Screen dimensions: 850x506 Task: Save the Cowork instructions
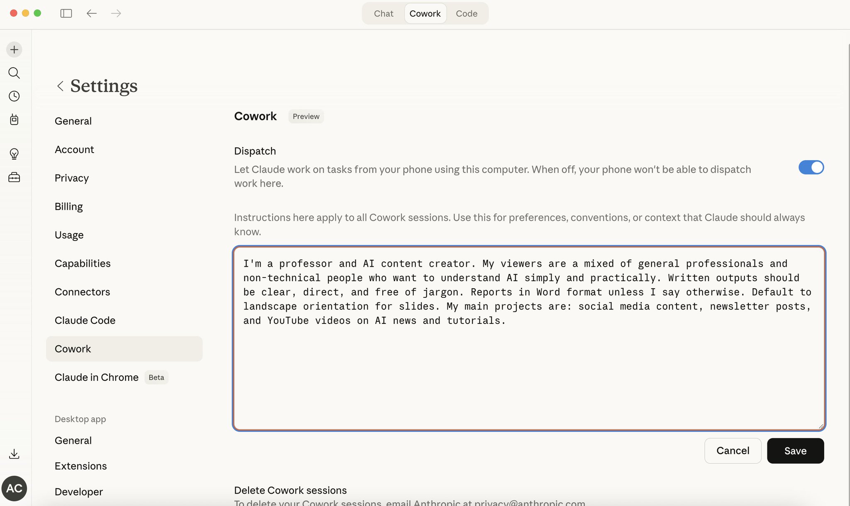click(x=795, y=451)
